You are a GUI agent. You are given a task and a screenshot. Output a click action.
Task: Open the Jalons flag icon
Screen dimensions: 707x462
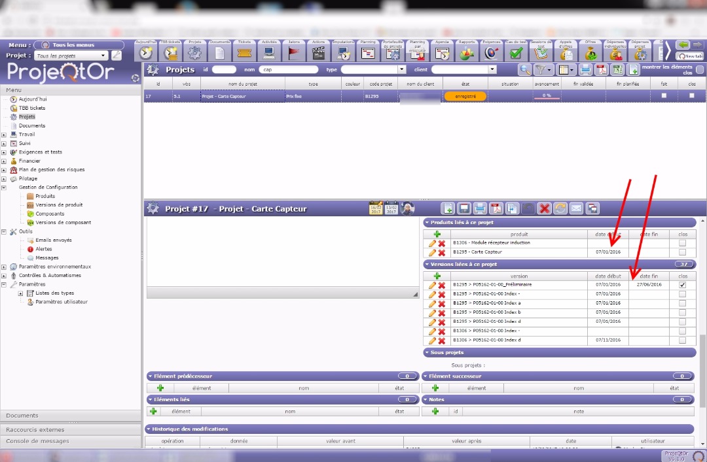pos(293,53)
